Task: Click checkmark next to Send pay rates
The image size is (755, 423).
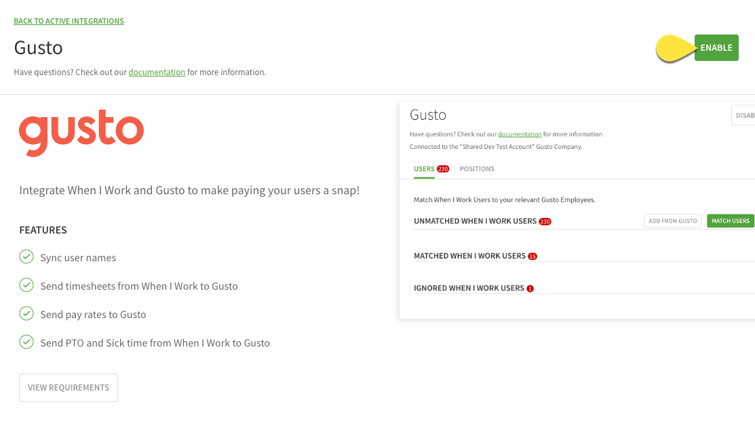Action: pos(26,313)
